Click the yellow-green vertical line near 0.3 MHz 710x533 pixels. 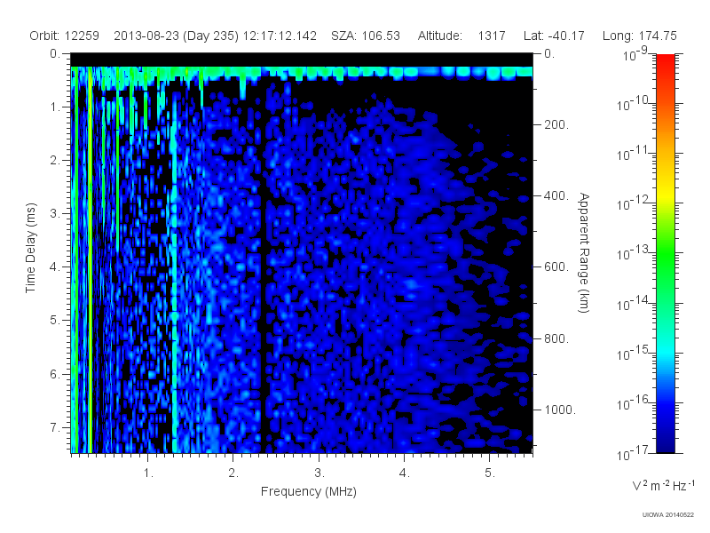click(91, 260)
